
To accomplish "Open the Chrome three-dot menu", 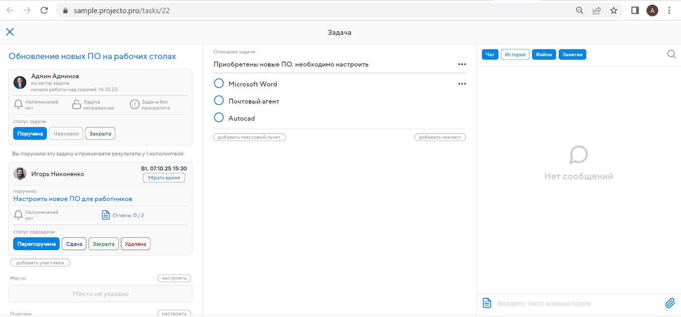I will pyautogui.click(x=669, y=10).
